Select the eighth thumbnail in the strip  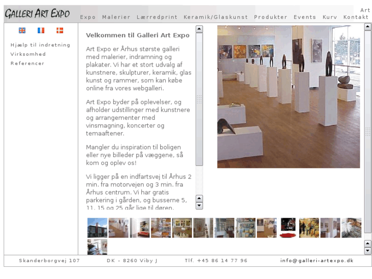pyautogui.click(x=246, y=228)
